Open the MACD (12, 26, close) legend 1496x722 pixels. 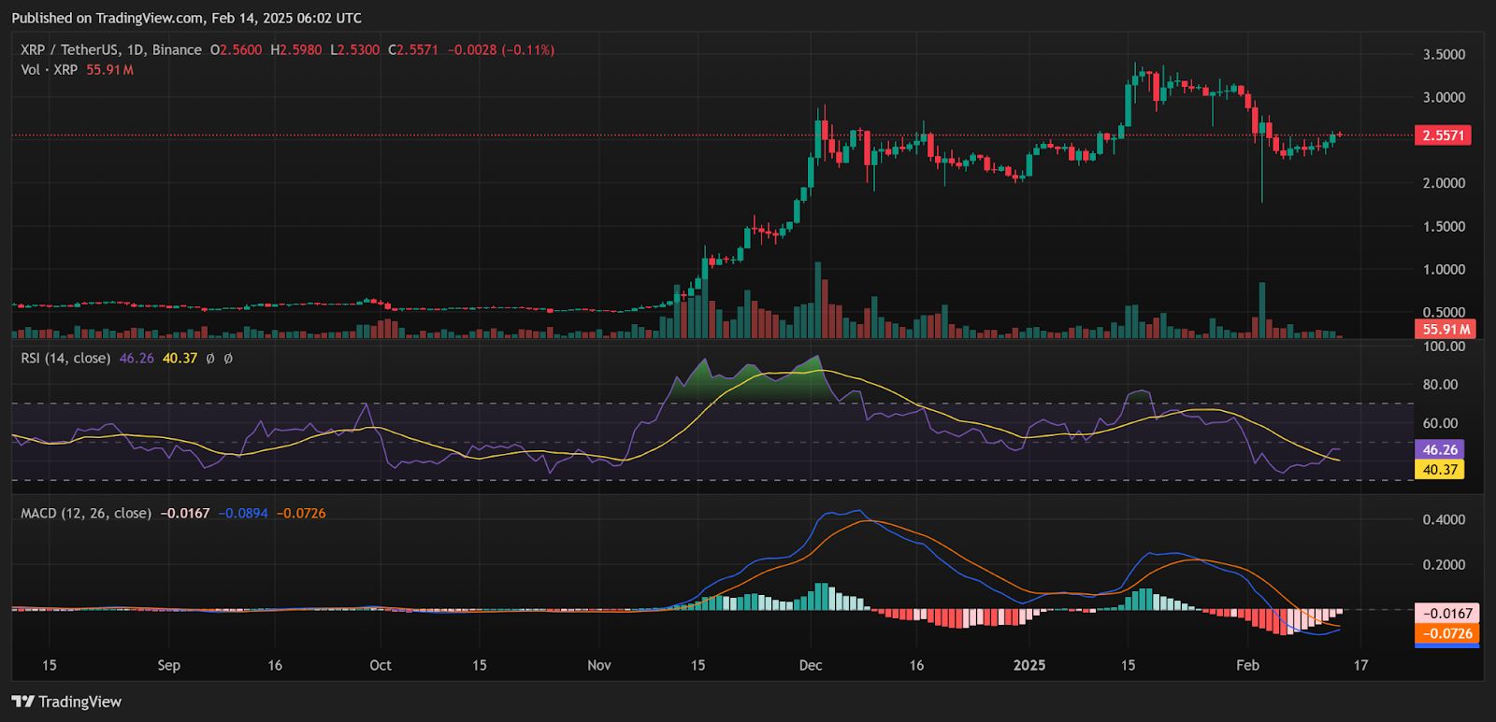(86, 513)
